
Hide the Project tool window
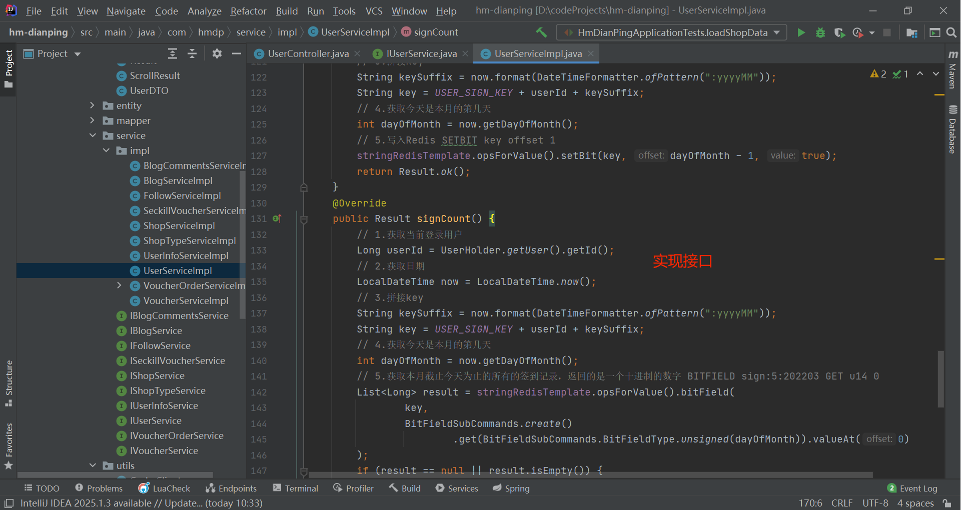(x=237, y=53)
